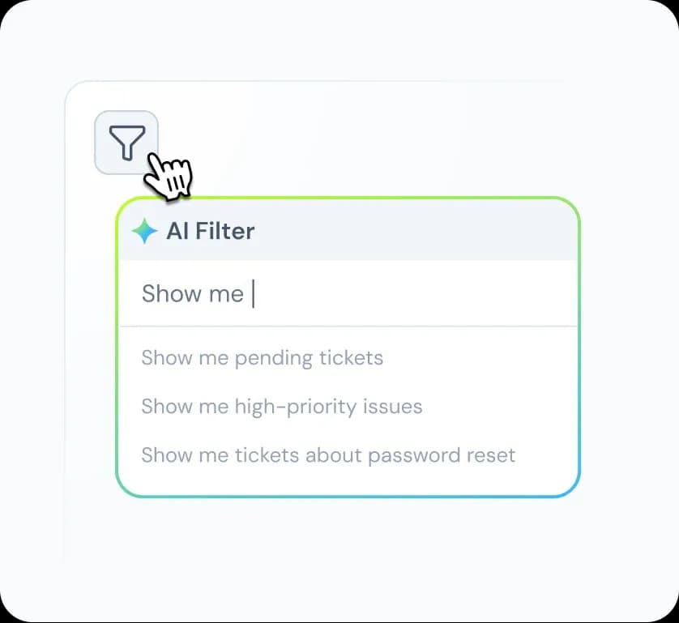Open the filter button with funnel
Screen dimensions: 679x623
pos(126,143)
